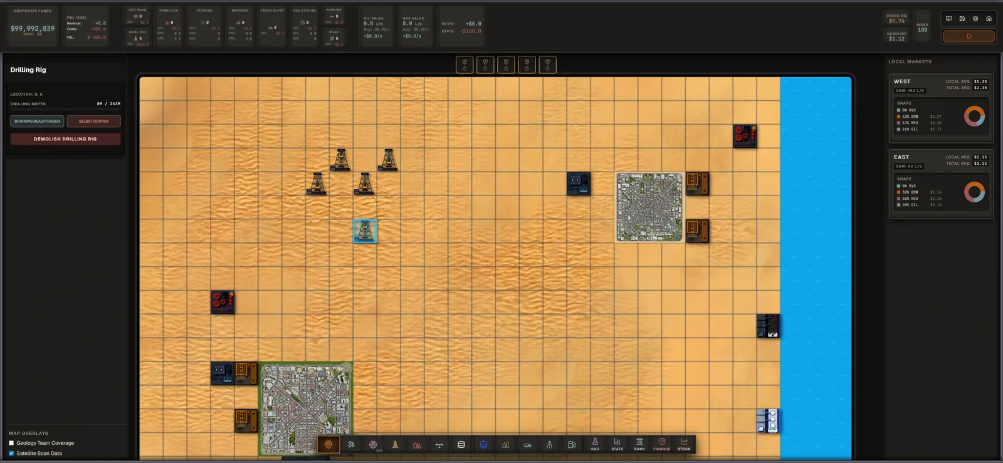Image resolution: width=1003 pixels, height=463 pixels.
Task: Choose the truck depot build tool
Action: (528, 445)
